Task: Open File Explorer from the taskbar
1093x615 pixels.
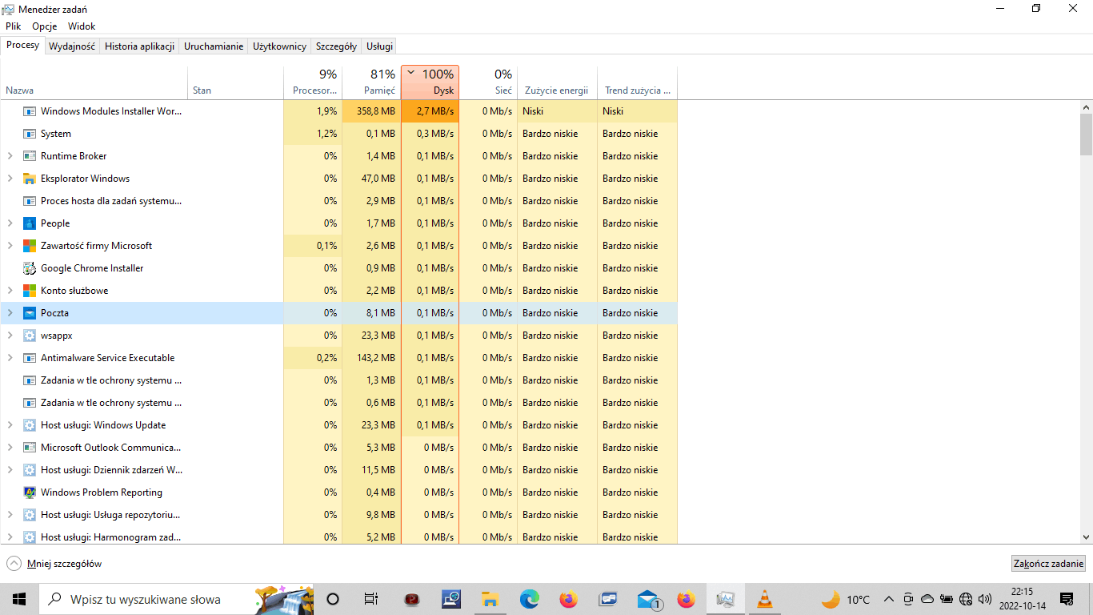Action: (490, 599)
